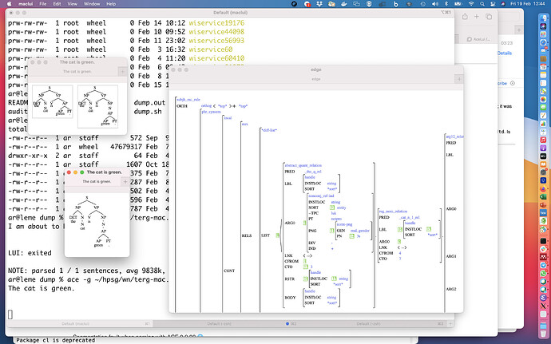Click the Siri menu bar icon
This screenshot has height=344, width=551.
pyautogui.click(x=503, y=4)
